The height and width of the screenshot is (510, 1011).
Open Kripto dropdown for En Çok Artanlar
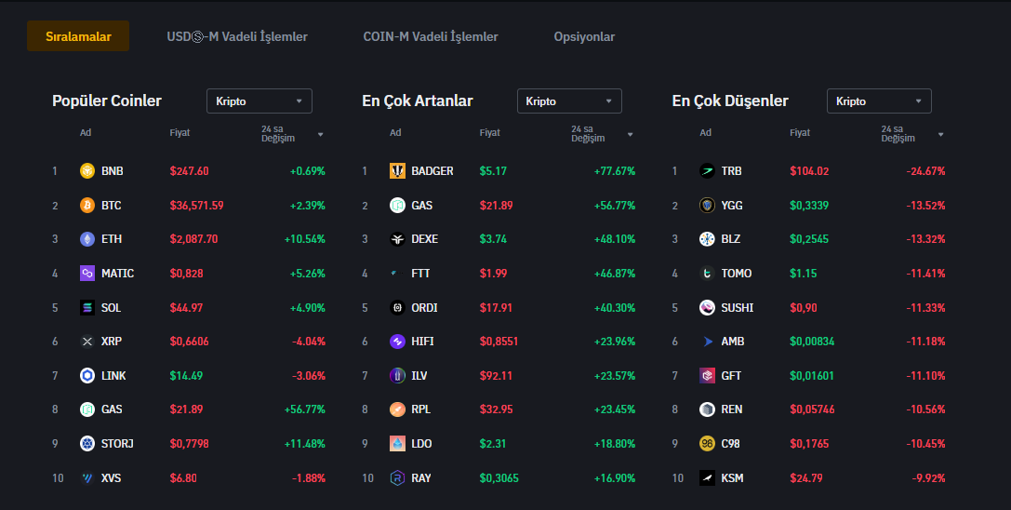pyautogui.click(x=568, y=101)
